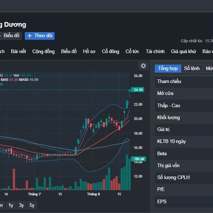The width and height of the screenshot is (213, 213).
Task: Click the Theo dõi follow button
Action: click(40, 36)
